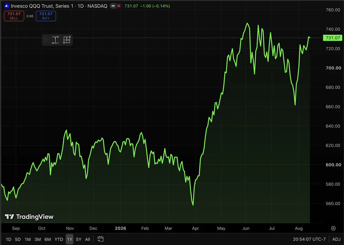Select the 5Y time range

(79, 239)
